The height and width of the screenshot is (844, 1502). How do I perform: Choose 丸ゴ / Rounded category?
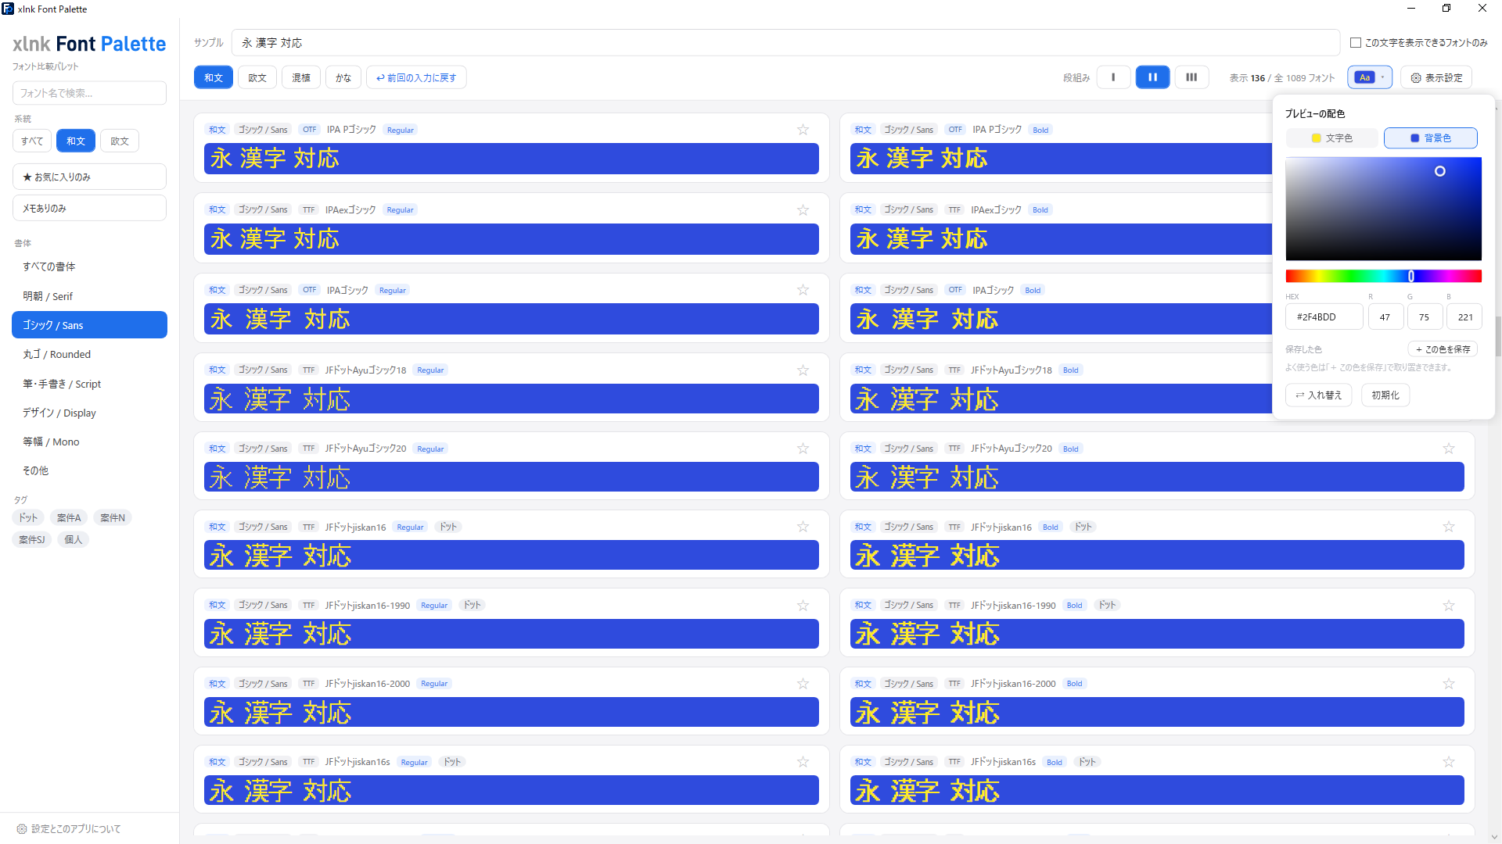(89, 354)
